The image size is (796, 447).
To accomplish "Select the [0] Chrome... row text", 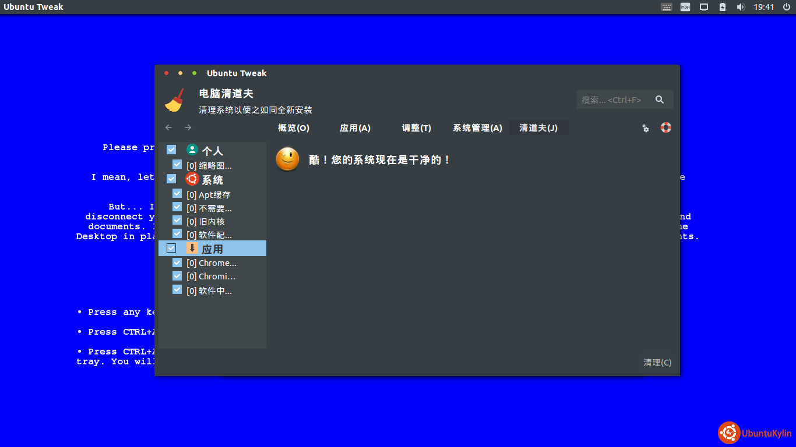I will pyautogui.click(x=212, y=263).
